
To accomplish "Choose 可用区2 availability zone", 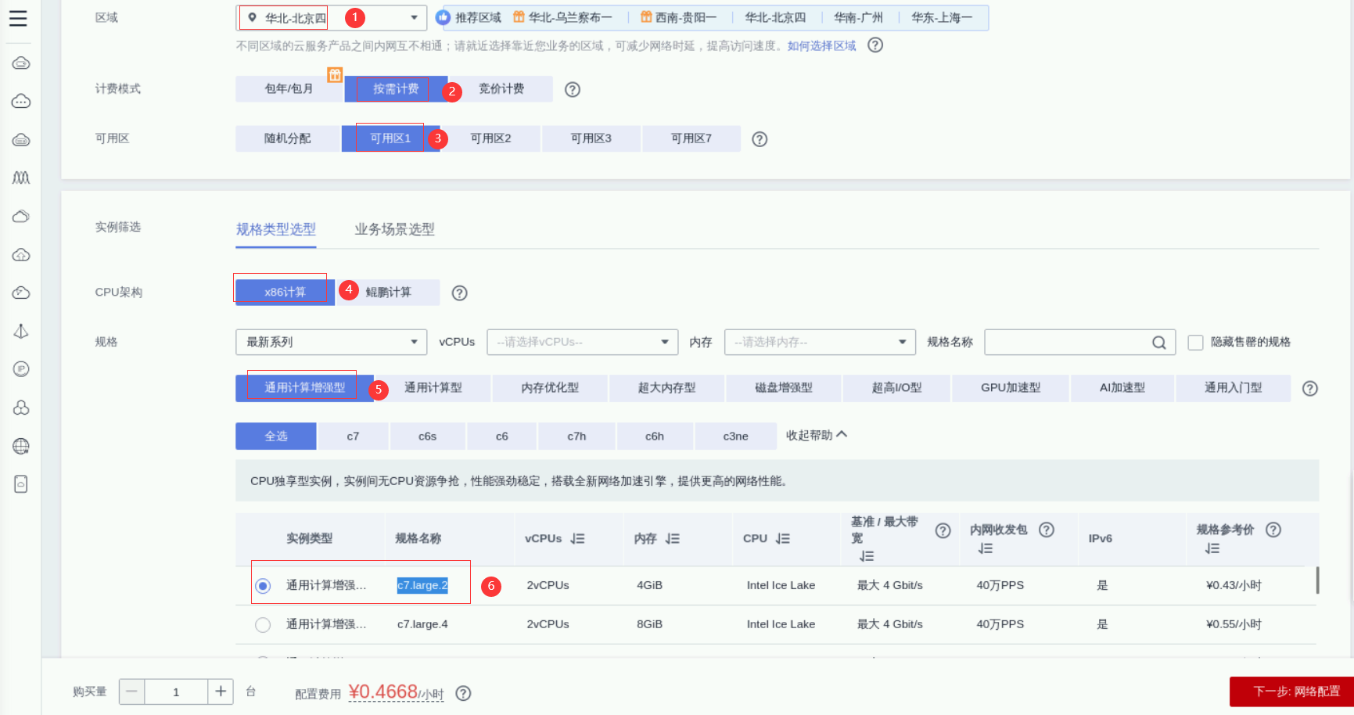I will pos(490,138).
